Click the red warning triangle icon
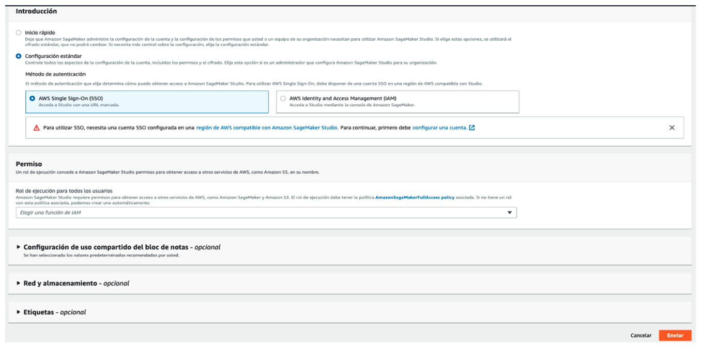This screenshot has width=701, height=348. pos(36,128)
